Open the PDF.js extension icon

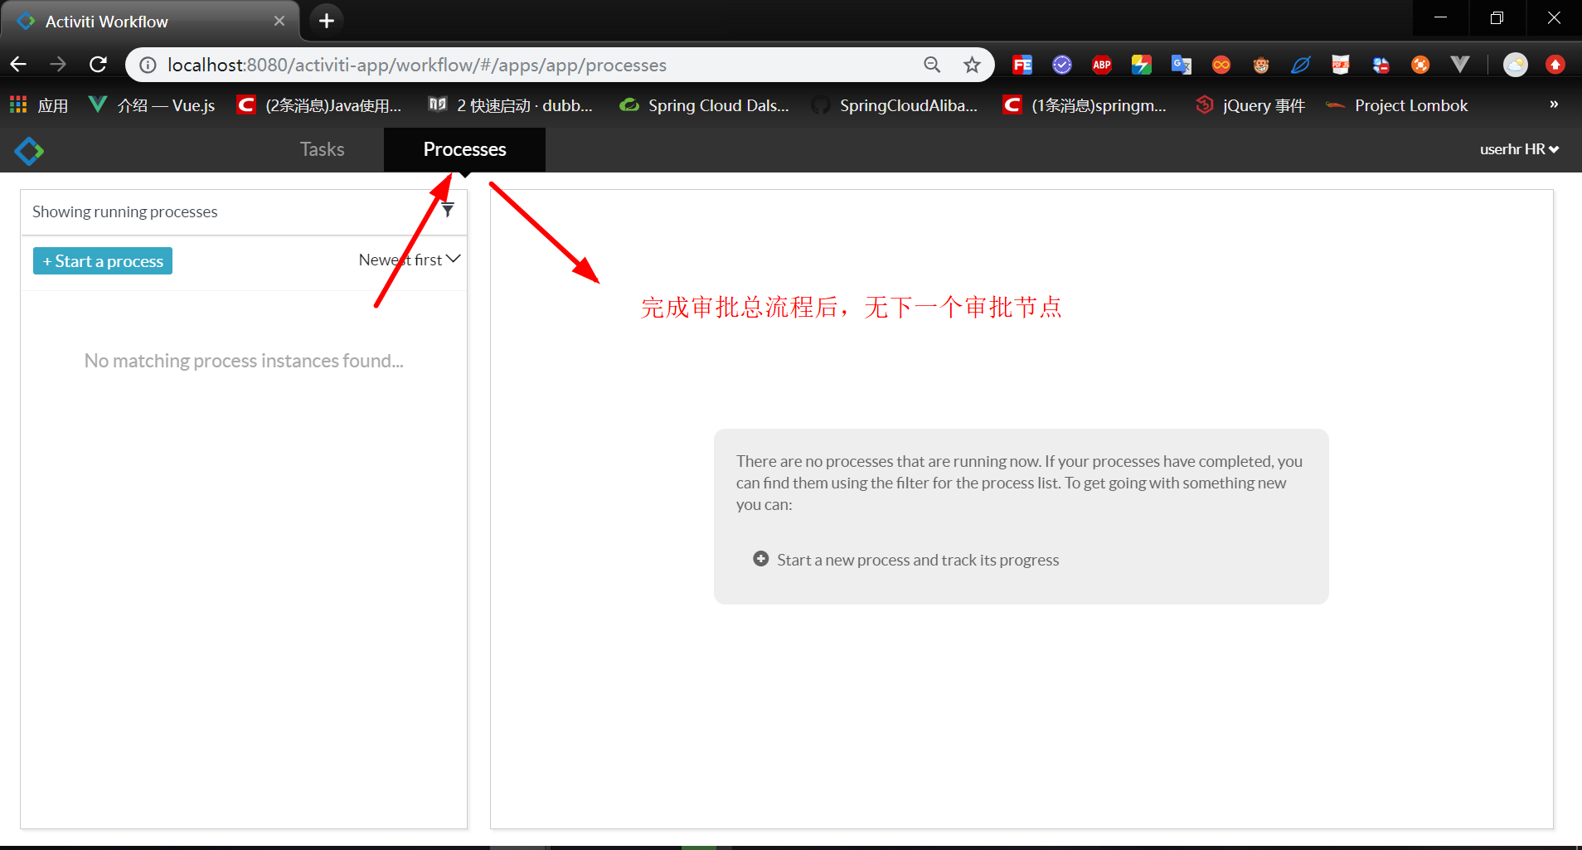click(1341, 64)
